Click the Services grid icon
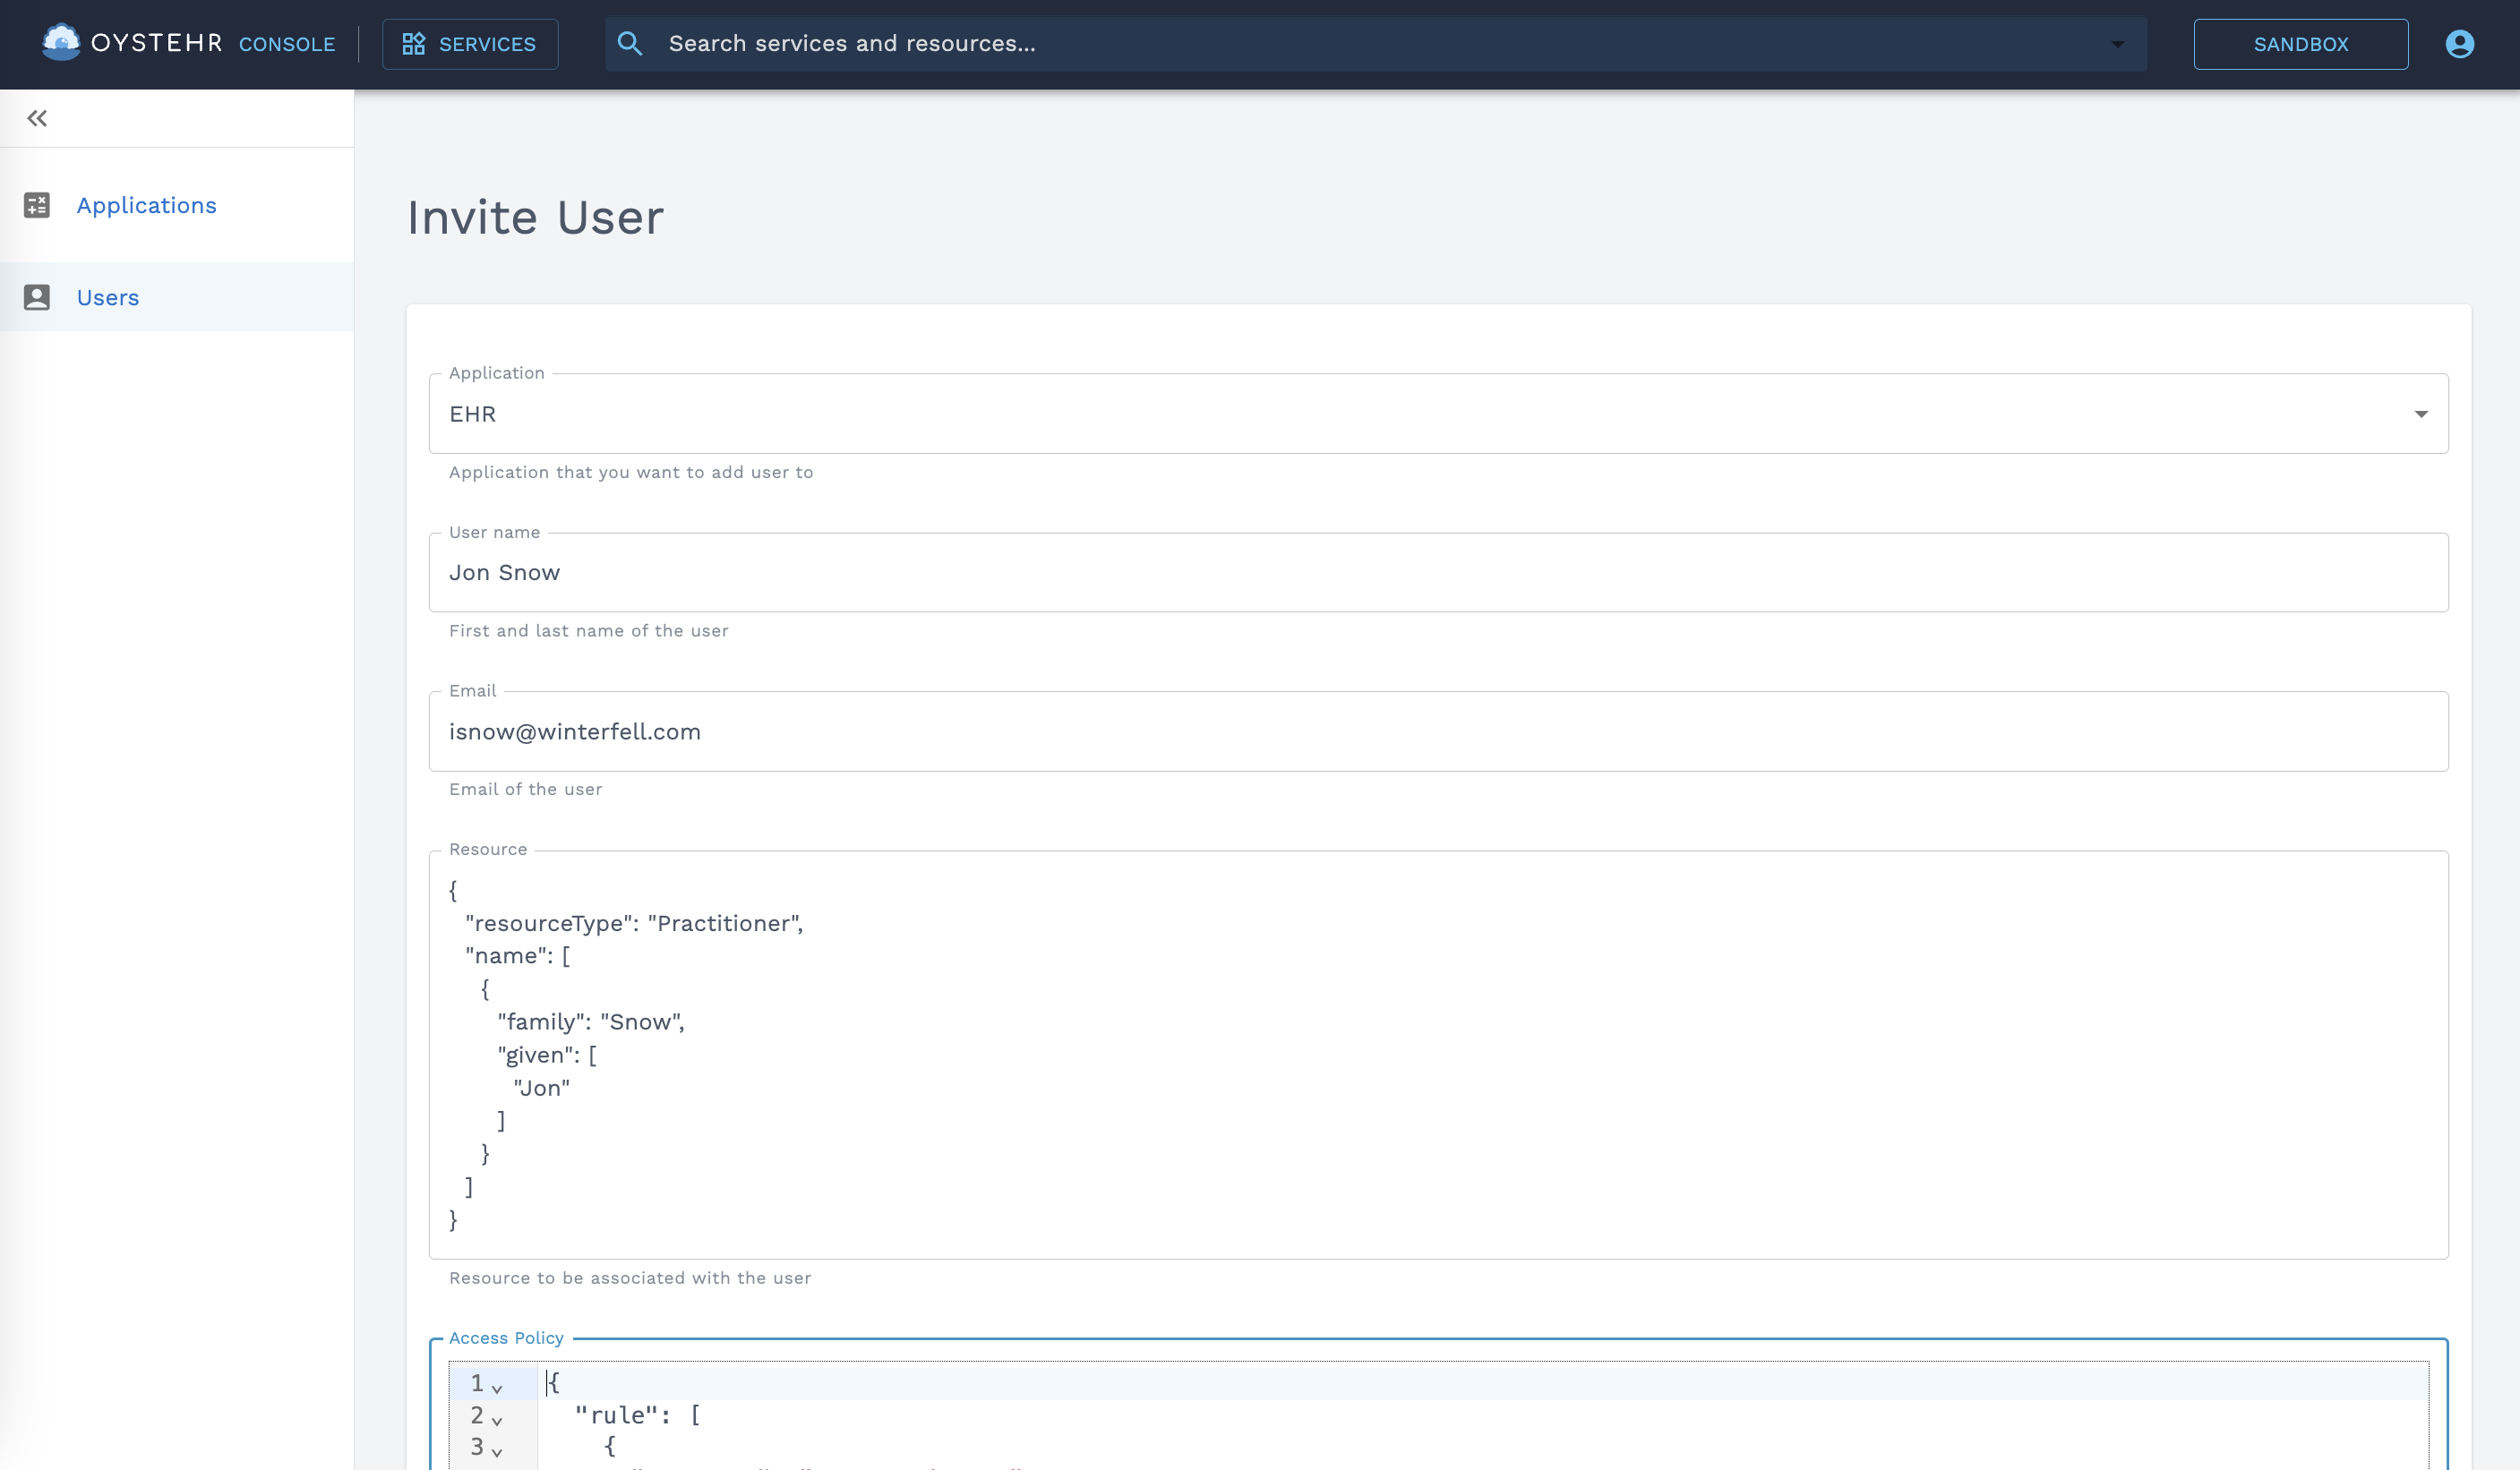 tap(413, 43)
